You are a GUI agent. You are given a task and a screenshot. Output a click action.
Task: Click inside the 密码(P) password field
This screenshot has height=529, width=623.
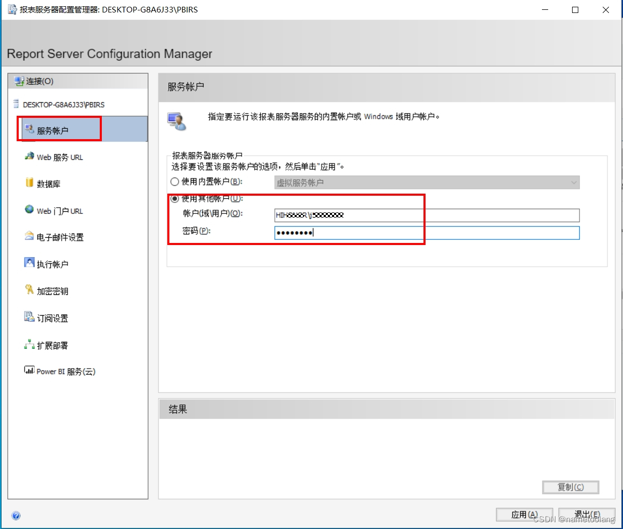tap(364, 232)
